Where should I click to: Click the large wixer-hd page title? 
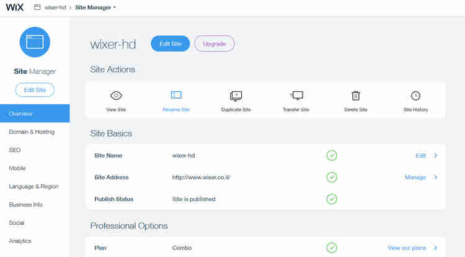point(113,44)
